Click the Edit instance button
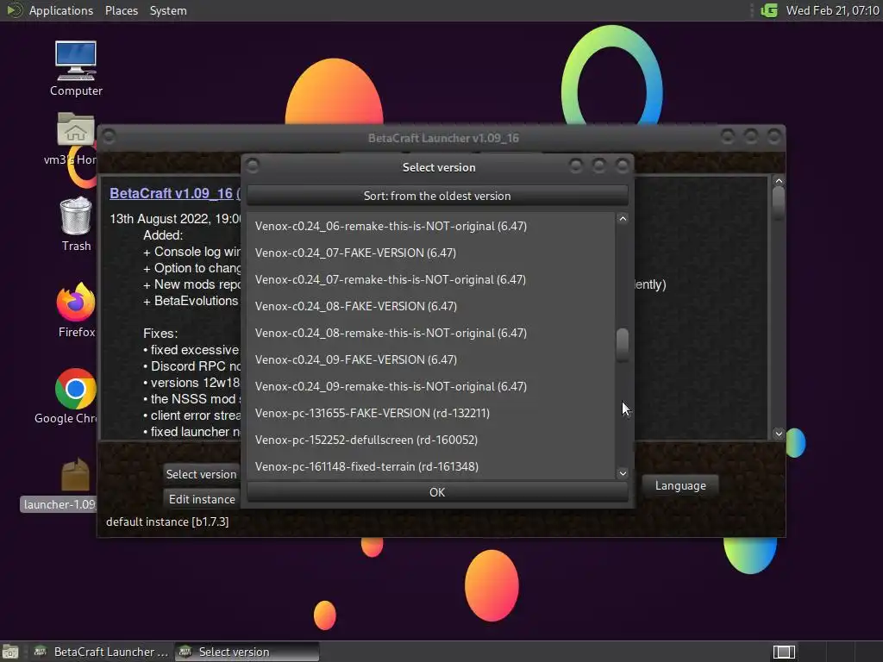Screen dimensions: 883x662 pyautogui.click(x=202, y=499)
